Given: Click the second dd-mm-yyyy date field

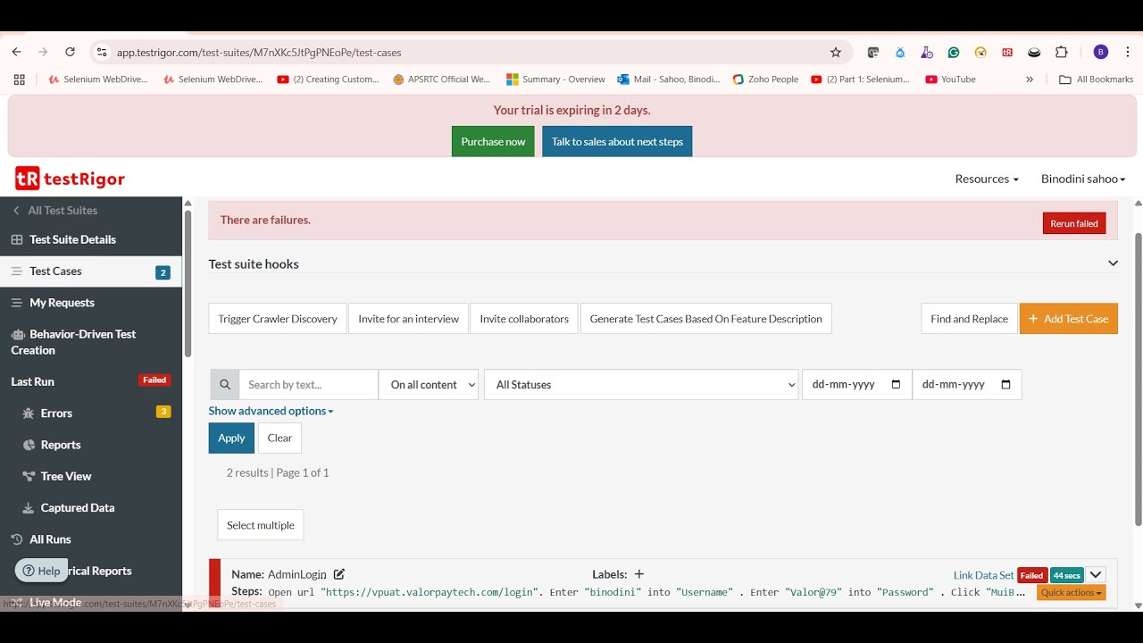Looking at the screenshot, I should point(966,385).
